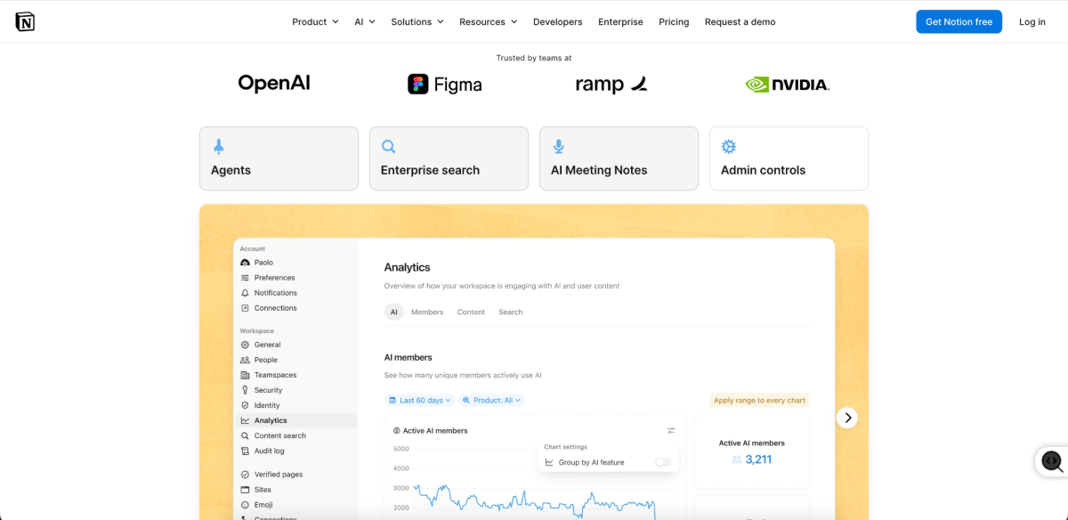Click the Verified pages badge icon
This screenshot has height=520, width=1068.
pos(245,475)
